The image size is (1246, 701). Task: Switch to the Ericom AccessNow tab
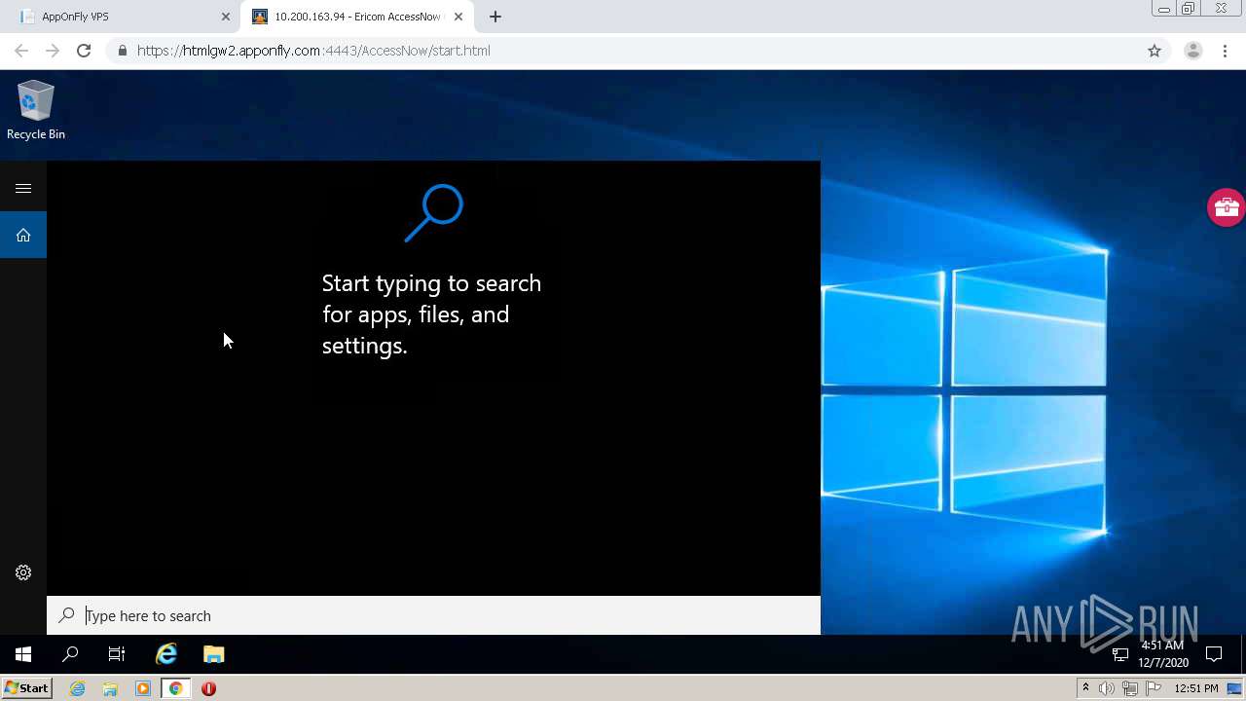click(x=356, y=17)
